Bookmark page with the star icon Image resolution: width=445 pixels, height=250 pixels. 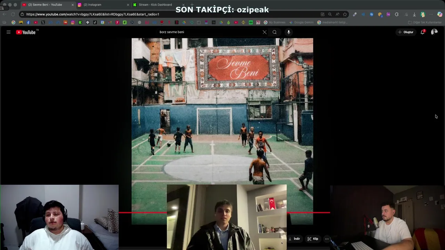(x=345, y=14)
